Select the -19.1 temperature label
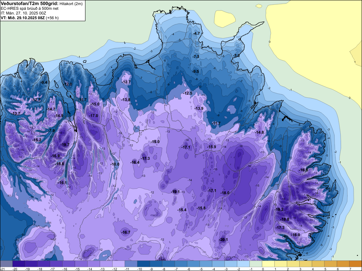 pyautogui.click(x=175, y=192)
